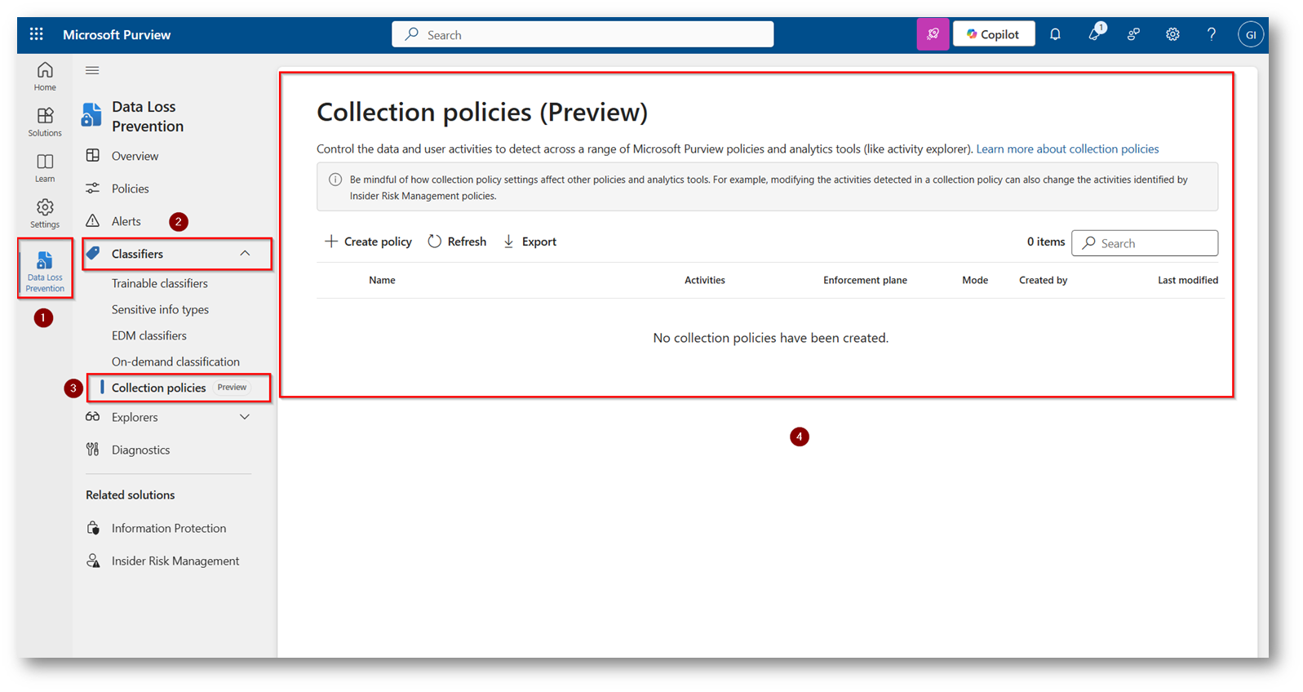Refresh the collection policies list

point(457,242)
